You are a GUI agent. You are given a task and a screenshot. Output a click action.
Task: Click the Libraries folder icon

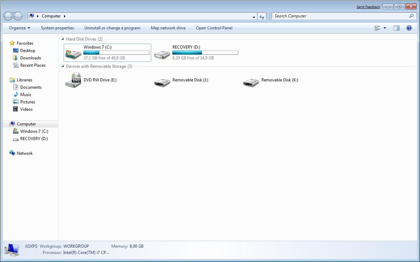(12, 80)
